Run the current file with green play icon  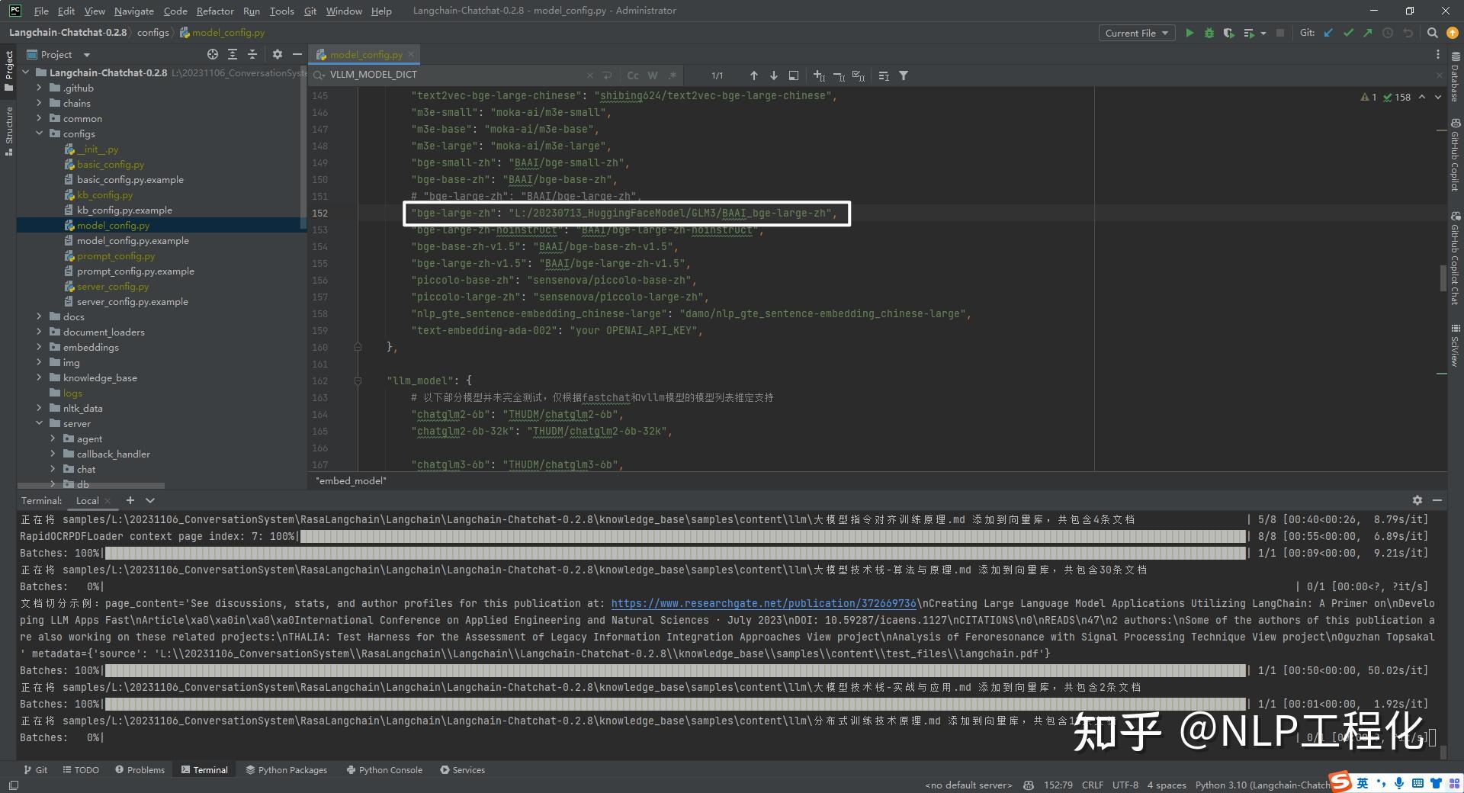[x=1189, y=33]
